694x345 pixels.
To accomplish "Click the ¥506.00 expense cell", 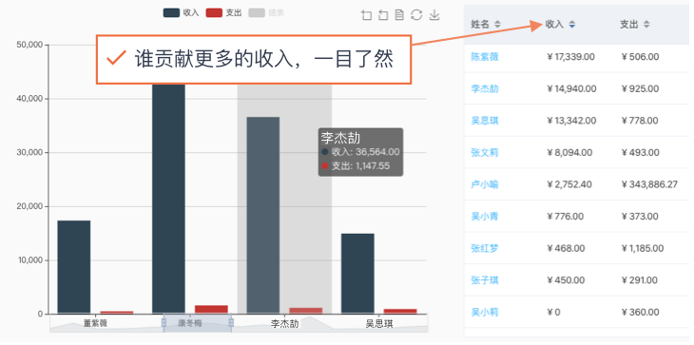I will pyautogui.click(x=640, y=57).
